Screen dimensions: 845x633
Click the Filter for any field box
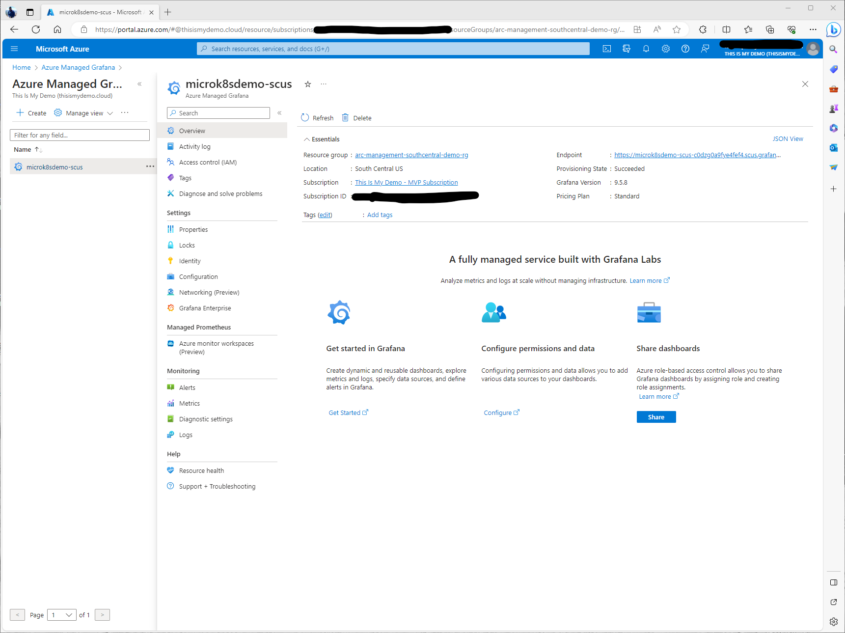point(80,135)
